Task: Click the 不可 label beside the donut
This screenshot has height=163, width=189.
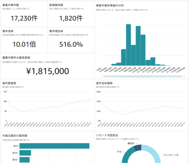Action: pos(119,152)
